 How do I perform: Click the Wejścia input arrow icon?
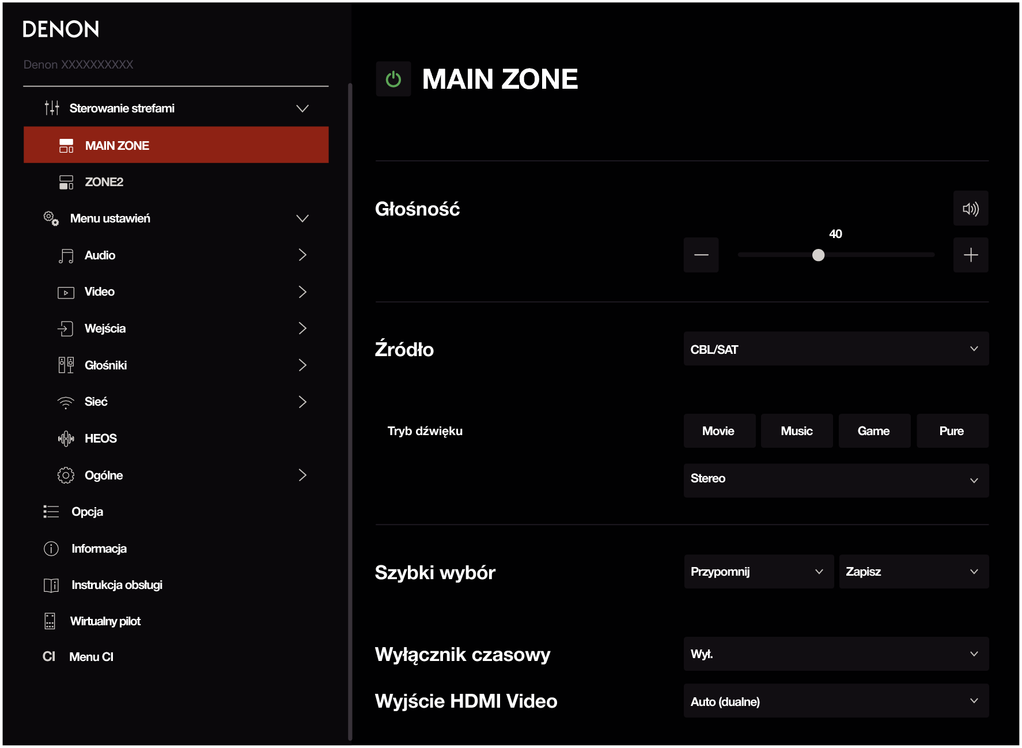click(x=66, y=328)
